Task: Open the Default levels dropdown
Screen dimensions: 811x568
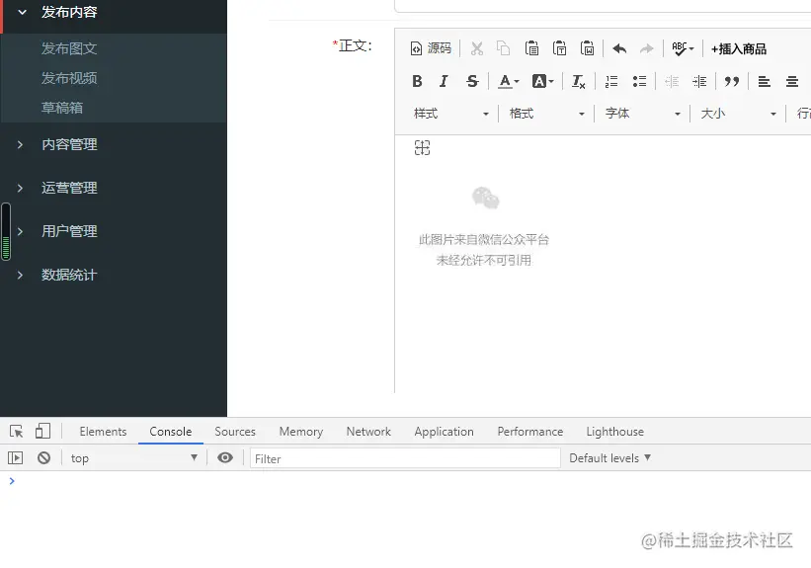Action: coord(609,458)
